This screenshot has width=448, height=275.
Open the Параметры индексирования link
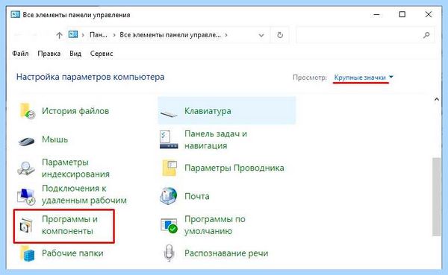tap(75, 168)
